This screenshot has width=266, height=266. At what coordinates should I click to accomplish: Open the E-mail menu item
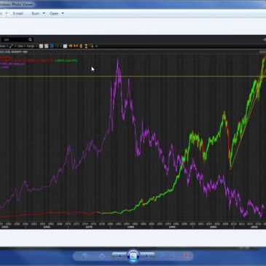pyautogui.click(x=18, y=13)
